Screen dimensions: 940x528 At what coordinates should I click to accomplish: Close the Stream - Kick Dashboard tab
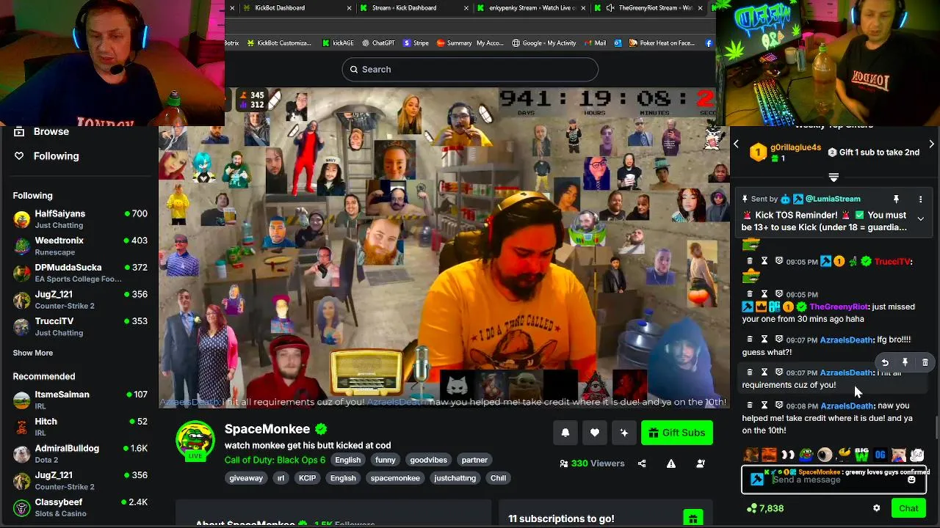pos(466,8)
